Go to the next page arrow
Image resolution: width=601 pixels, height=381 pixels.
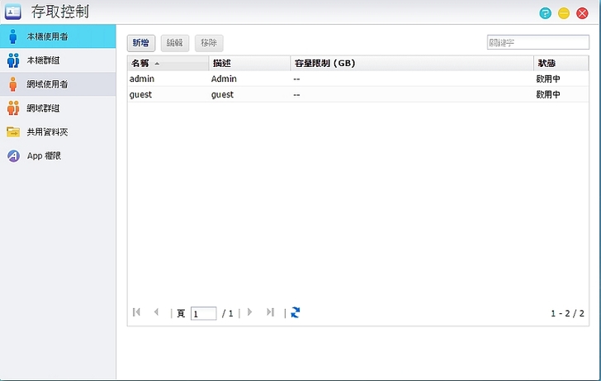point(250,312)
